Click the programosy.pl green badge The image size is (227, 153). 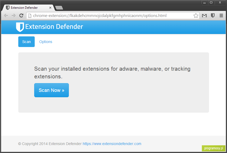click(213, 148)
